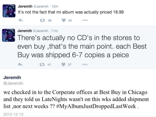Reply to the Best Buy copies tweet
The height and width of the screenshot is (117, 156).
tap(20, 65)
